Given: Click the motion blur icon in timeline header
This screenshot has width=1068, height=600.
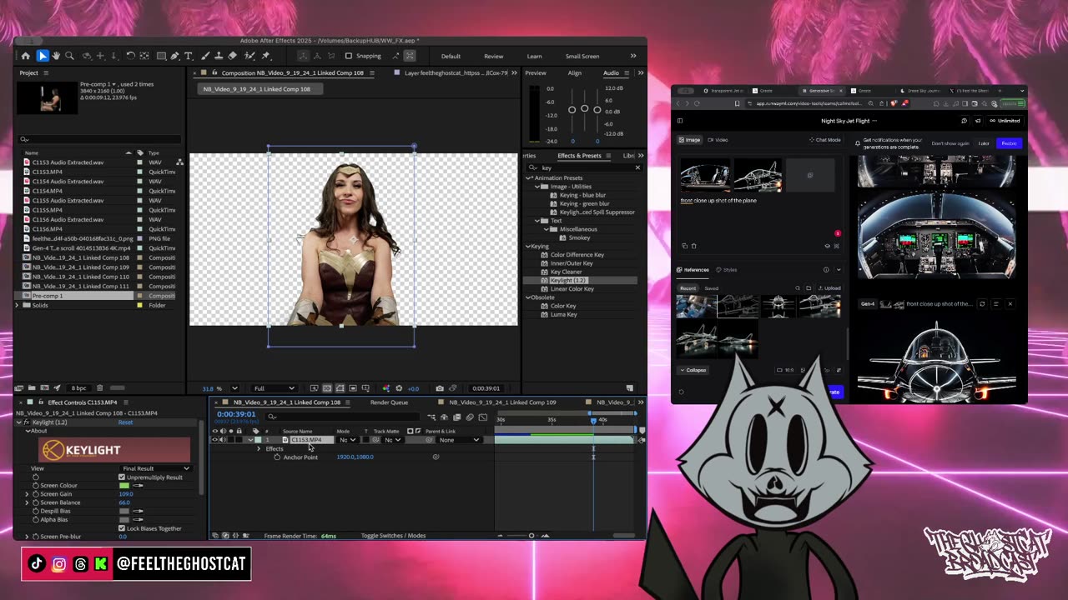Looking at the screenshot, I should pyautogui.click(x=470, y=417).
